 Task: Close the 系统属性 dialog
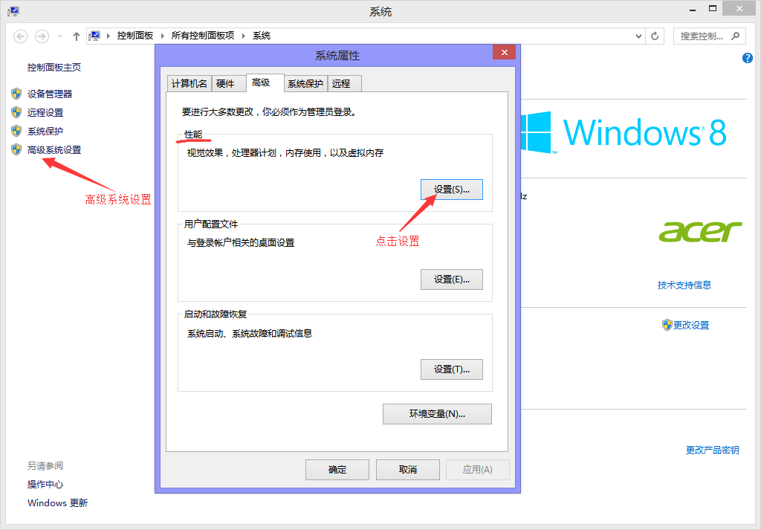point(504,53)
